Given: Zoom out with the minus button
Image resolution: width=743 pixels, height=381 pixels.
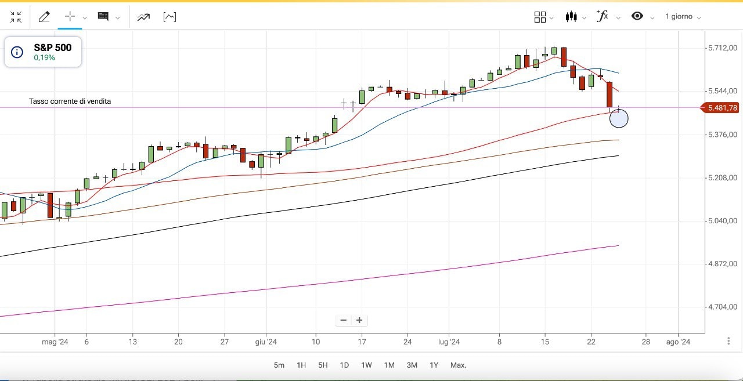Looking at the screenshot, I should pyautogui.click(x=344, y=320).
